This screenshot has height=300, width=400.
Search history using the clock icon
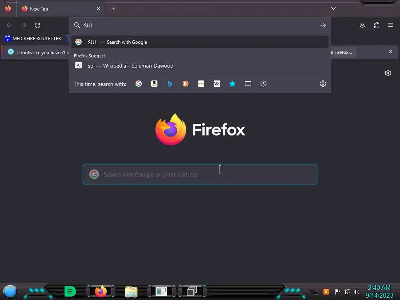tap(264, 84)
